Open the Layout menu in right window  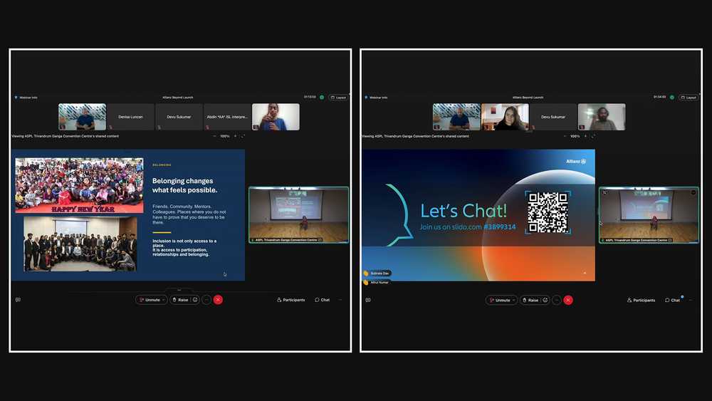(x=689, y=97)
